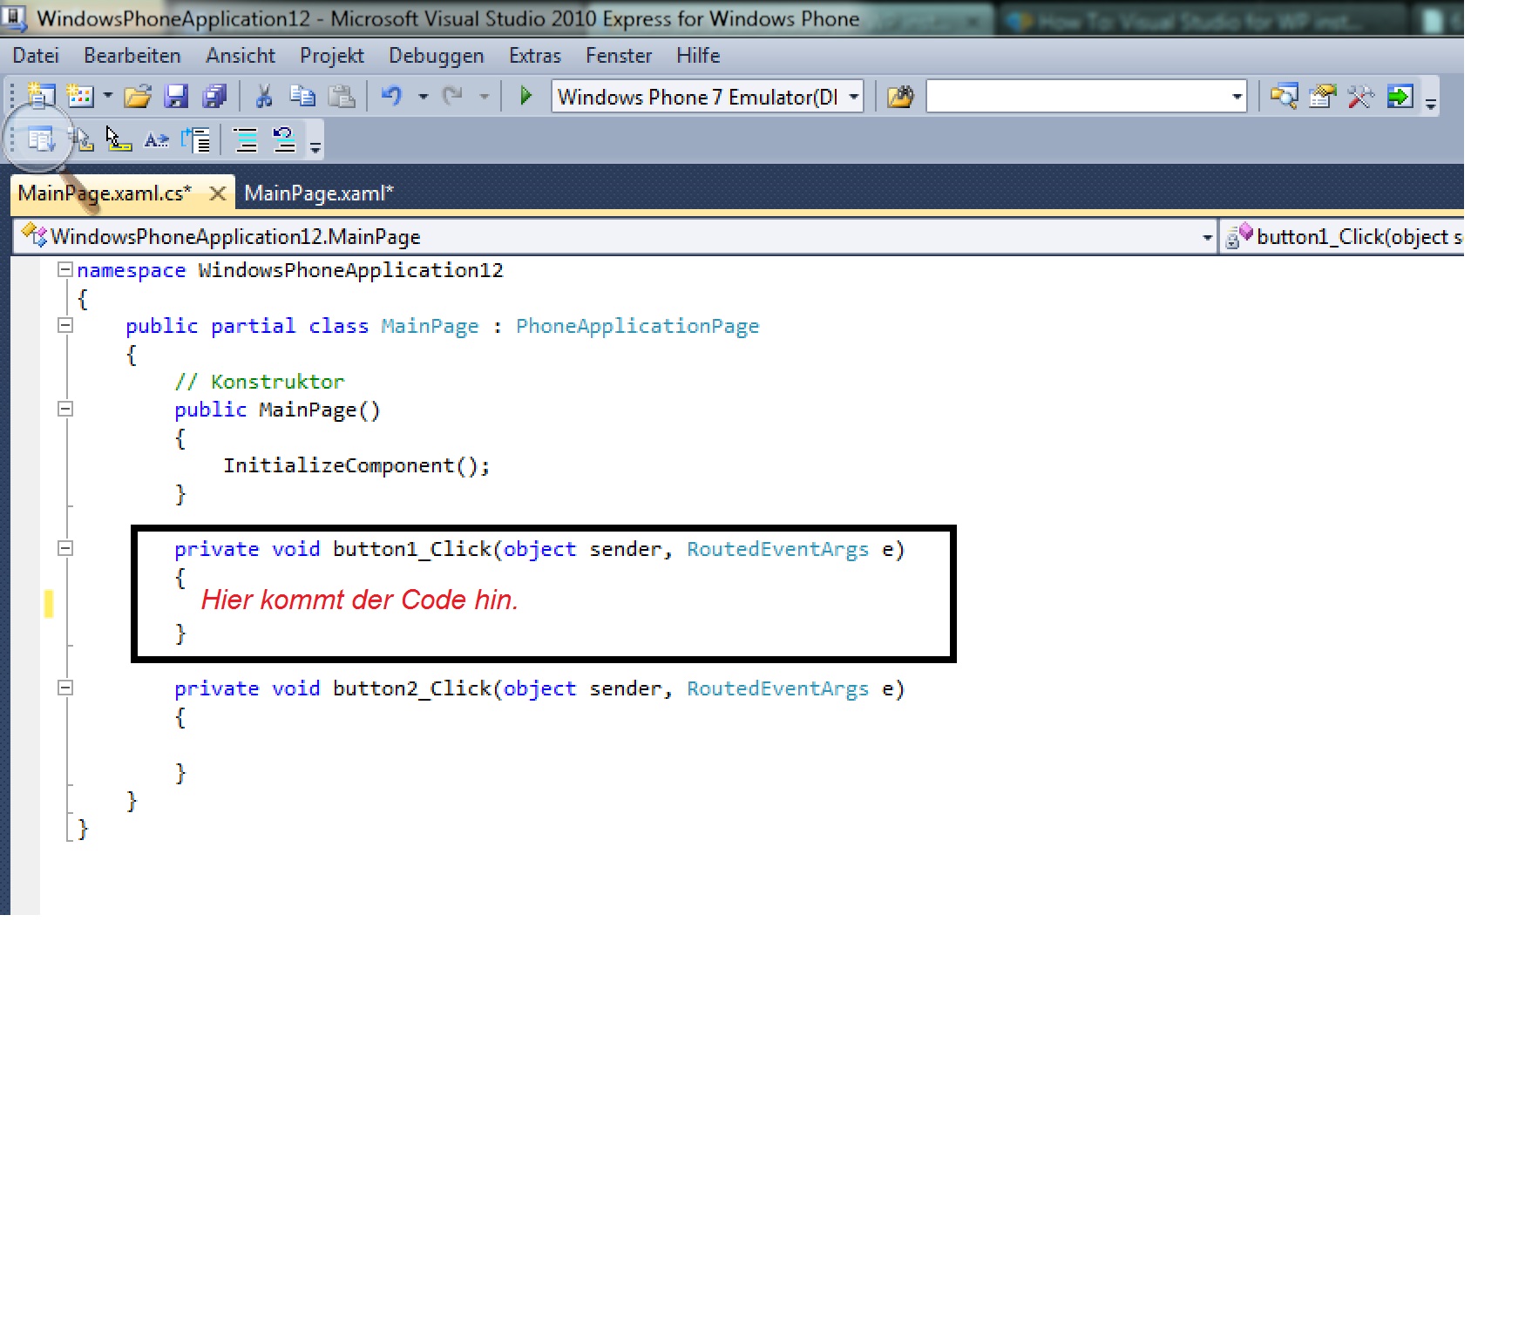
Task: Open the Debuggen menu
Action: pos(437,56)
